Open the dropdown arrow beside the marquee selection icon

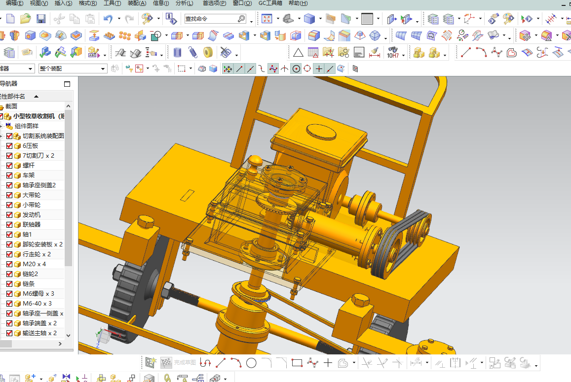190,69
